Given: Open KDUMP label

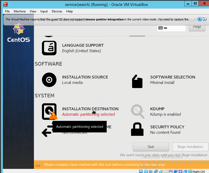Looking at the screenshot, I should click(157, 109).
